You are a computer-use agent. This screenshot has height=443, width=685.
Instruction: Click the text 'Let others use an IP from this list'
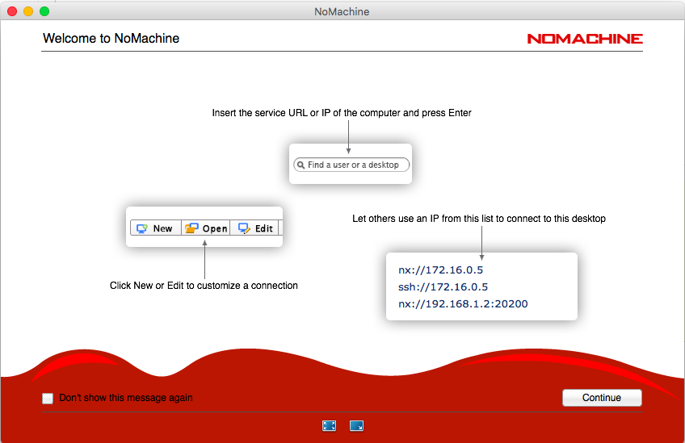423,219
